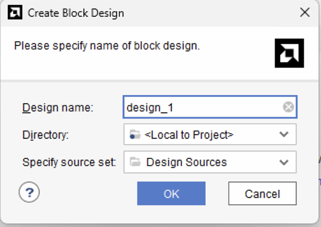
Task: Expand the Directory dropdown arrow
Action: coord(284,135)
